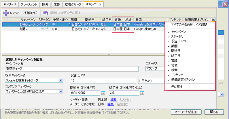Click the plus icon to add campaign
Image resolution: width=229 pixels, height=119 pixels.
(6, 13)
